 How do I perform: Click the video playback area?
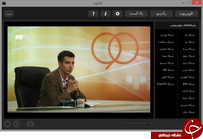coord(79,70)
